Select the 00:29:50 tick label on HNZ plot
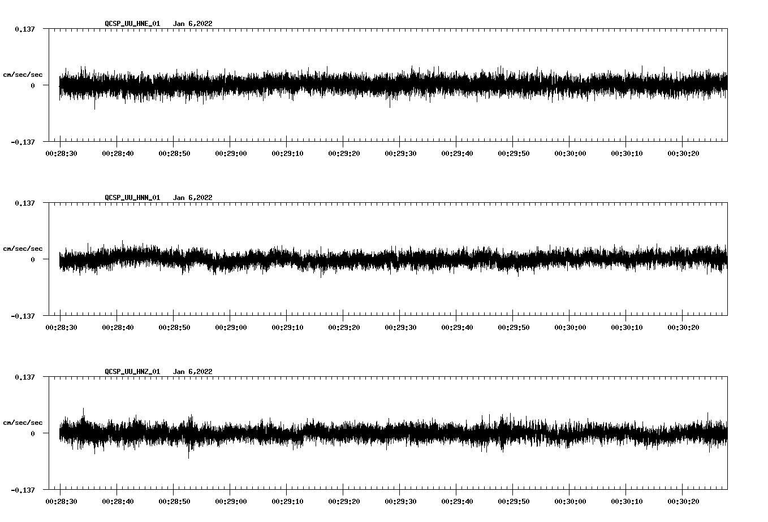The height and width of the screenshot is (522, 768). point(514,502)
